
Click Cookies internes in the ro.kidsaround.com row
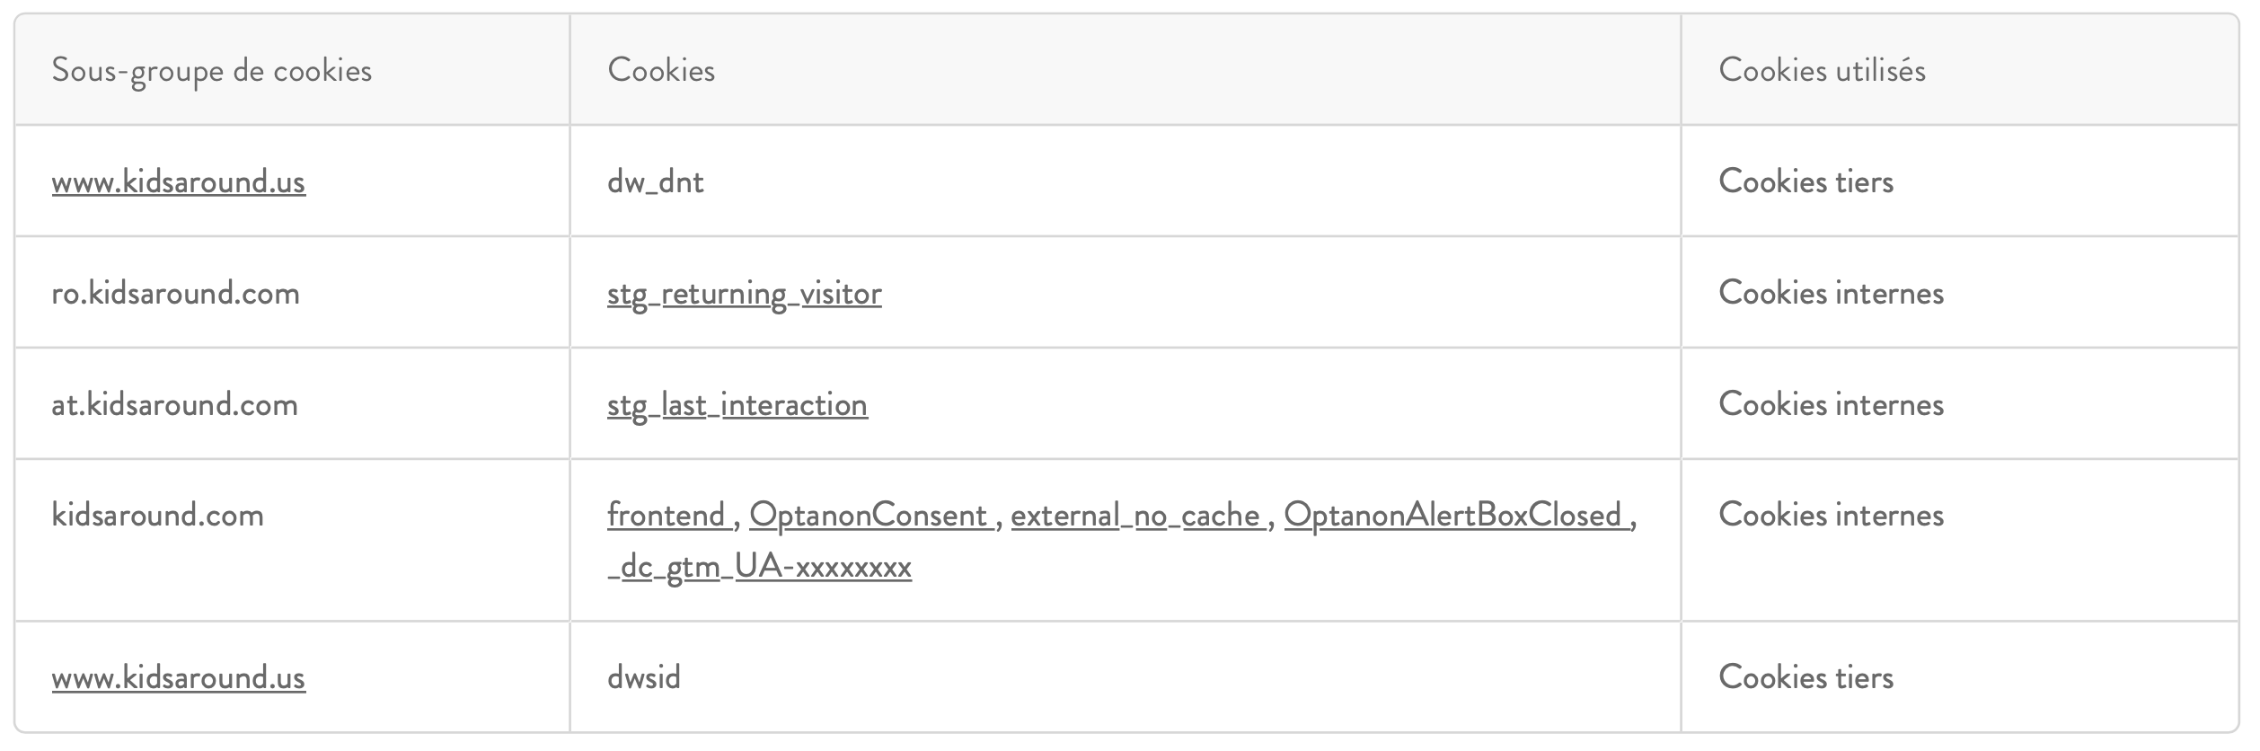[x=1831, y=293]
